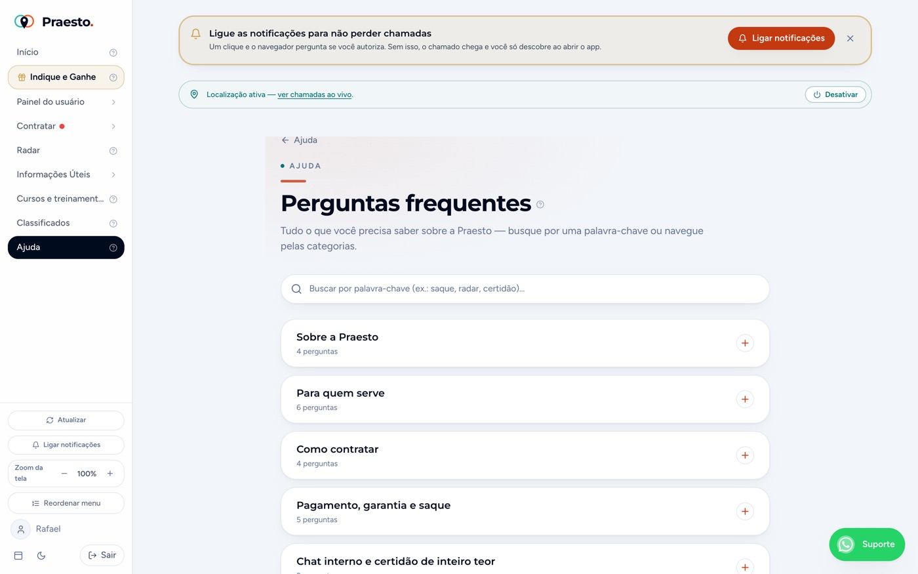The width and height of the screenshot is (918, 574).
Task: Click Desativar location button
Action: point(835,94)
